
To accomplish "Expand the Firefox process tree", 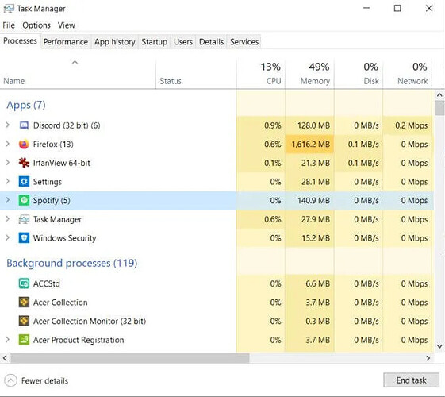I will 8,144.
